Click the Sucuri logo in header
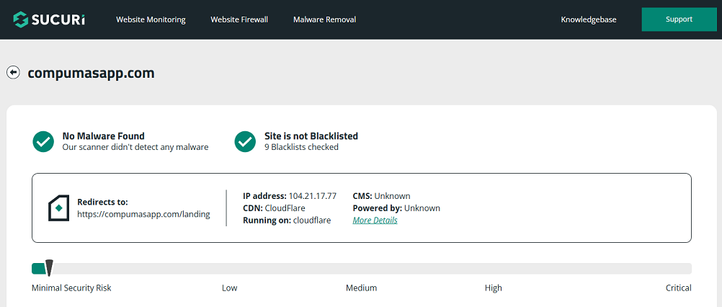The height and width of the screenshot is (307, 722). [48, 19]
